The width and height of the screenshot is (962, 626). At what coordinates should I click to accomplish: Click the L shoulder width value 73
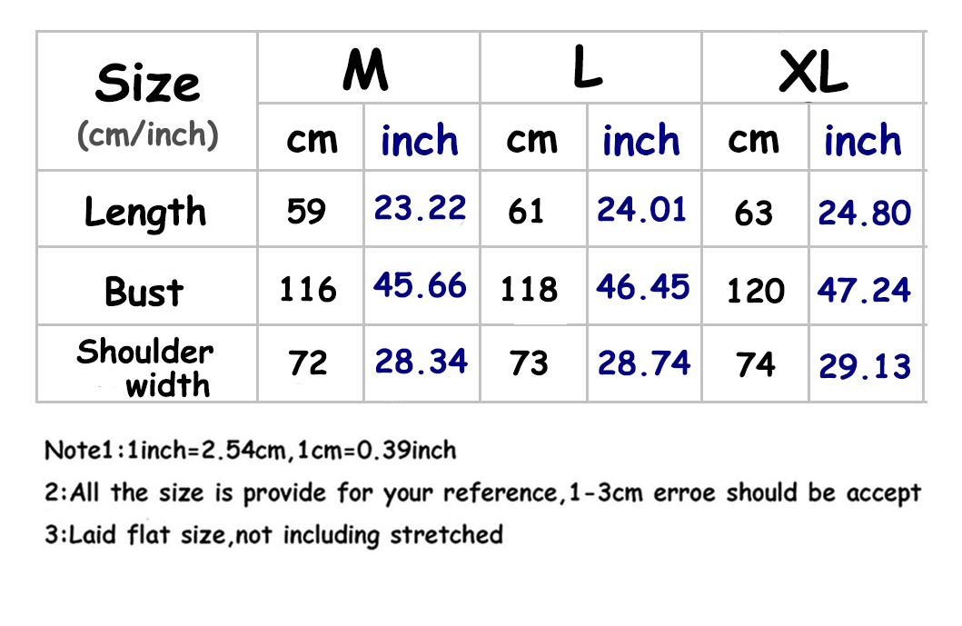click(529, 364)
